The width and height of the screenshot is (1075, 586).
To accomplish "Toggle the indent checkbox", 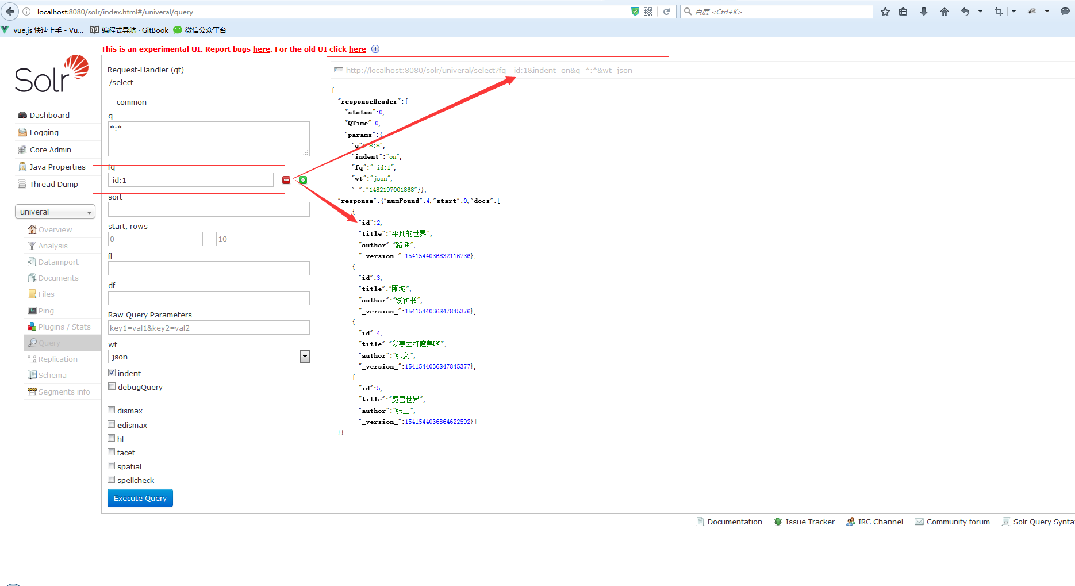I will click(x=112, y=373).
